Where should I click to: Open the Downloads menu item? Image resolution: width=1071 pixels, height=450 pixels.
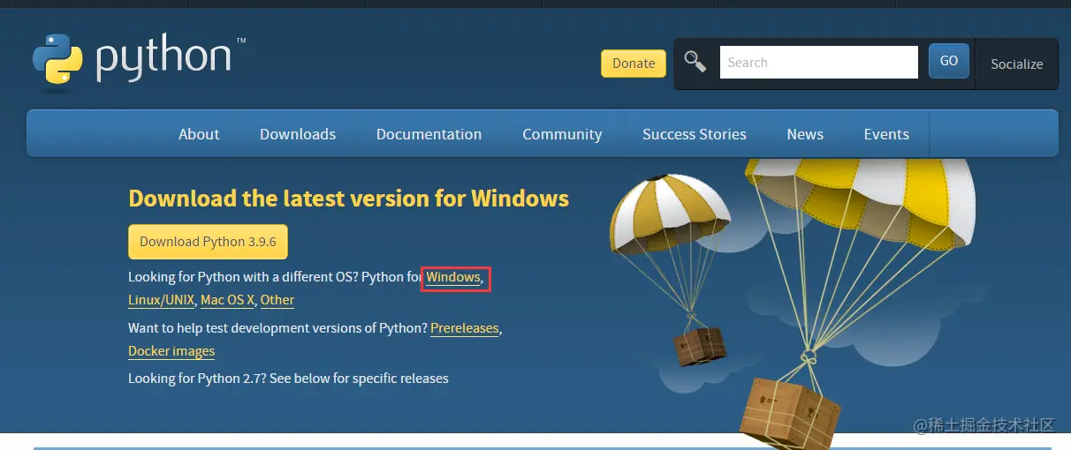click(298, 134)
